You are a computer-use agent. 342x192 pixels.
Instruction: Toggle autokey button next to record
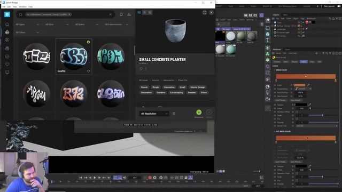click(x=154, y=178)
